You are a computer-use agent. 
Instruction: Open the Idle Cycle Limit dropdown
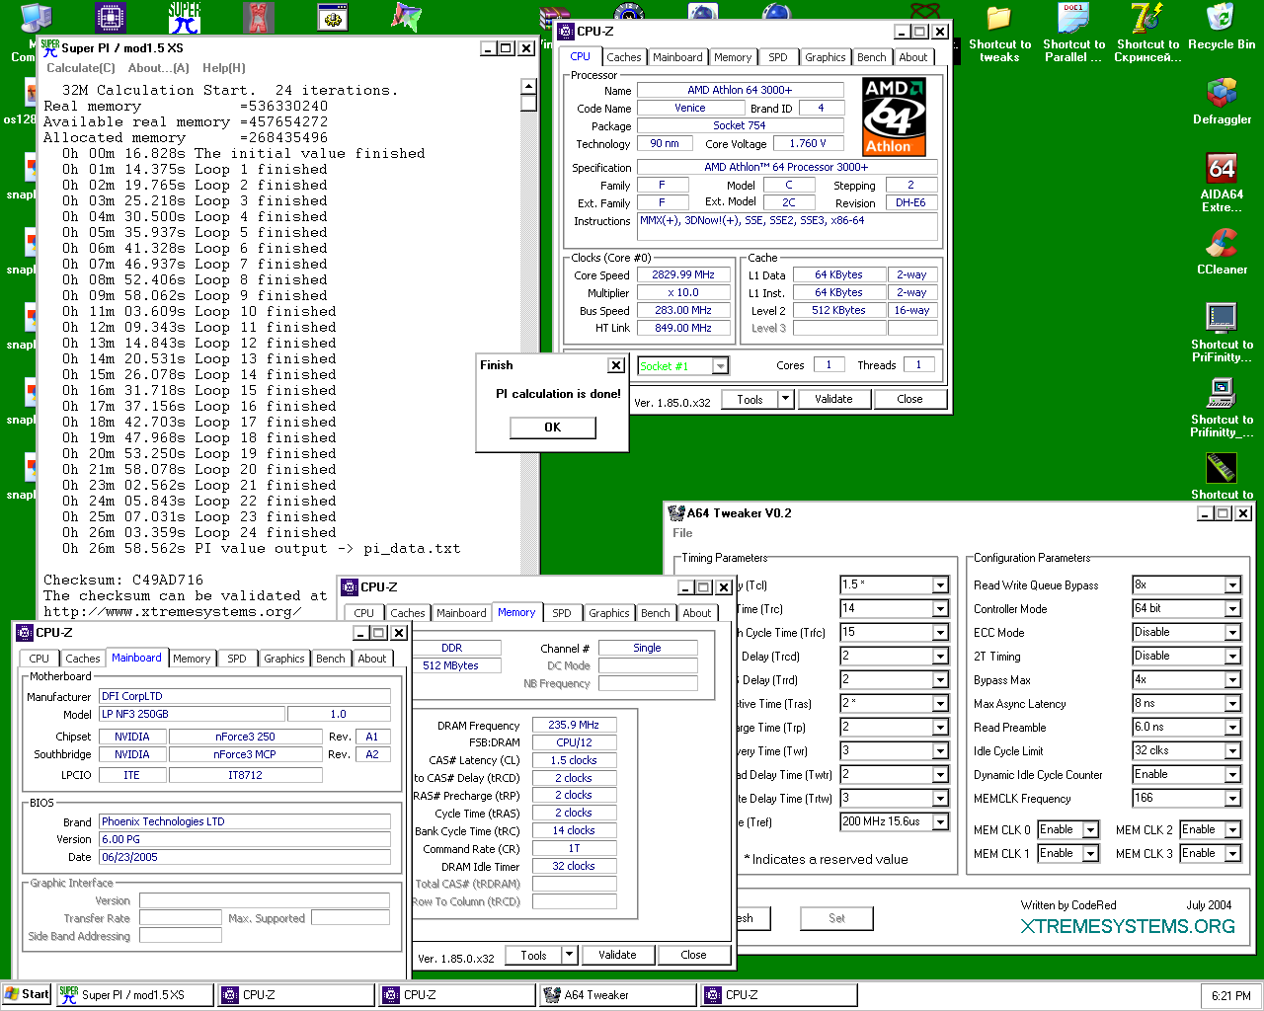tap(1232, 751)
